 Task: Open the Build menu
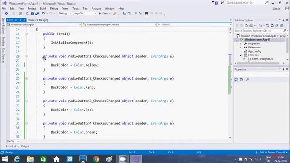point(43,8)
